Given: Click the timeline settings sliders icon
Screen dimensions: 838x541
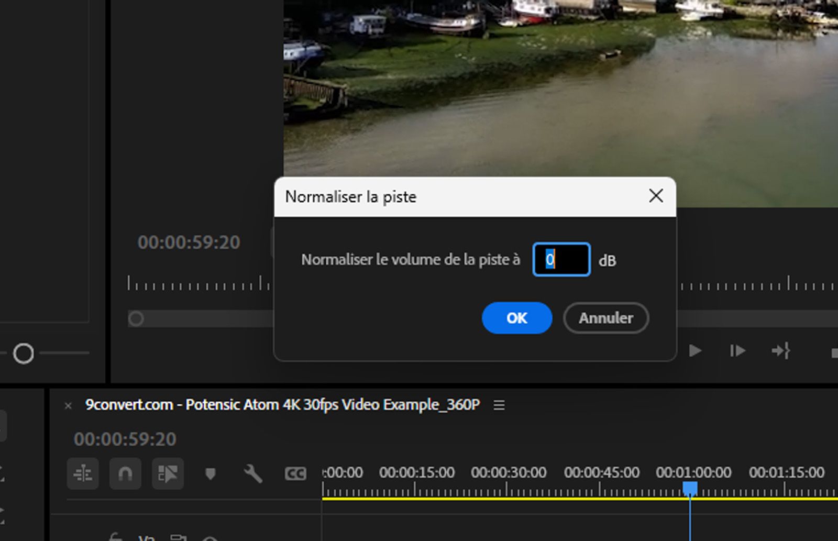Looking at the screenshot, I should pos(84,473).
